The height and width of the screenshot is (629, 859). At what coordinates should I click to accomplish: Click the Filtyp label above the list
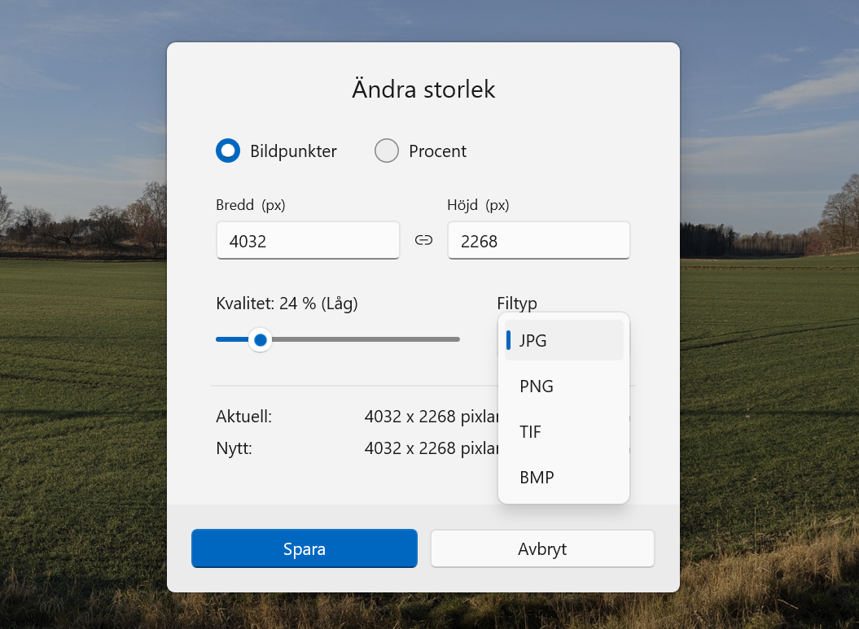coord(517,304)
